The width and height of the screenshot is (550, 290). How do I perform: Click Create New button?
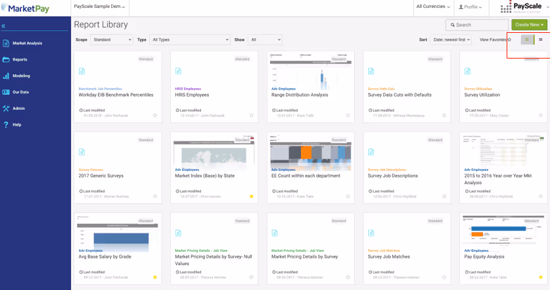click(x=529, y=24)
